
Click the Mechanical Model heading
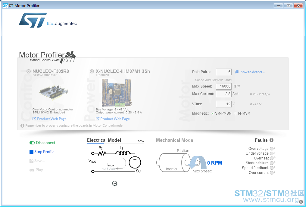click(175, 140)
